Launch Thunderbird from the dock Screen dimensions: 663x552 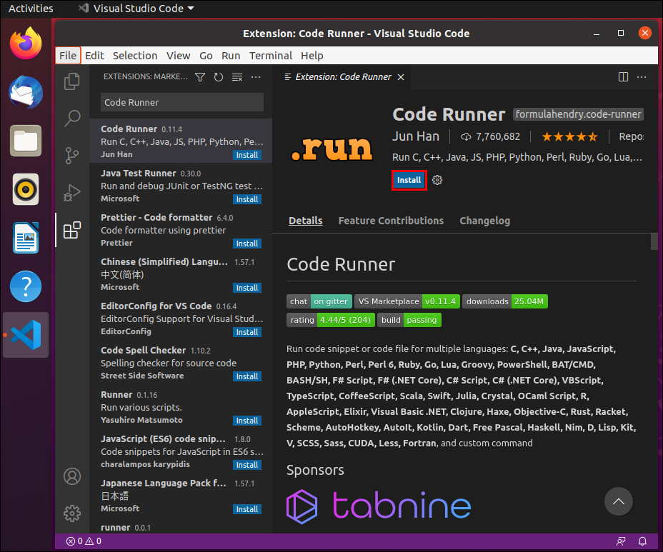point(26,92)
